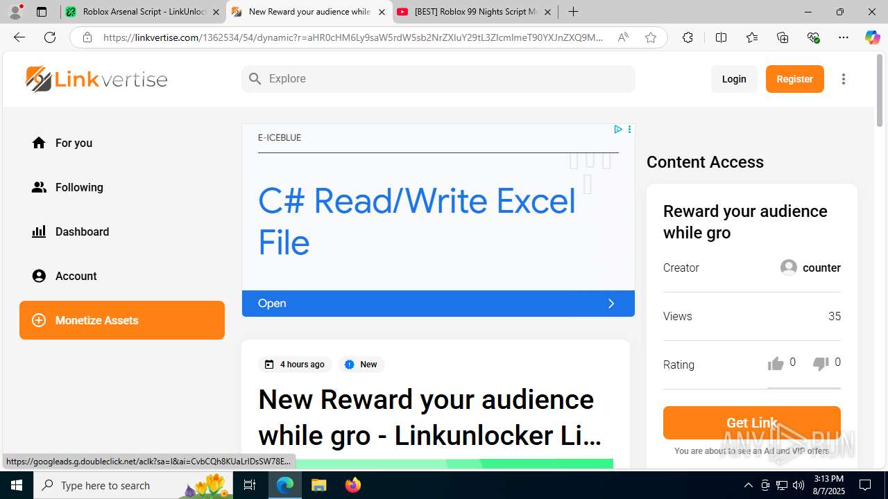Launch Copilot sidebar icon
Viewport: 888px width, 499px height.
(872, 37)
